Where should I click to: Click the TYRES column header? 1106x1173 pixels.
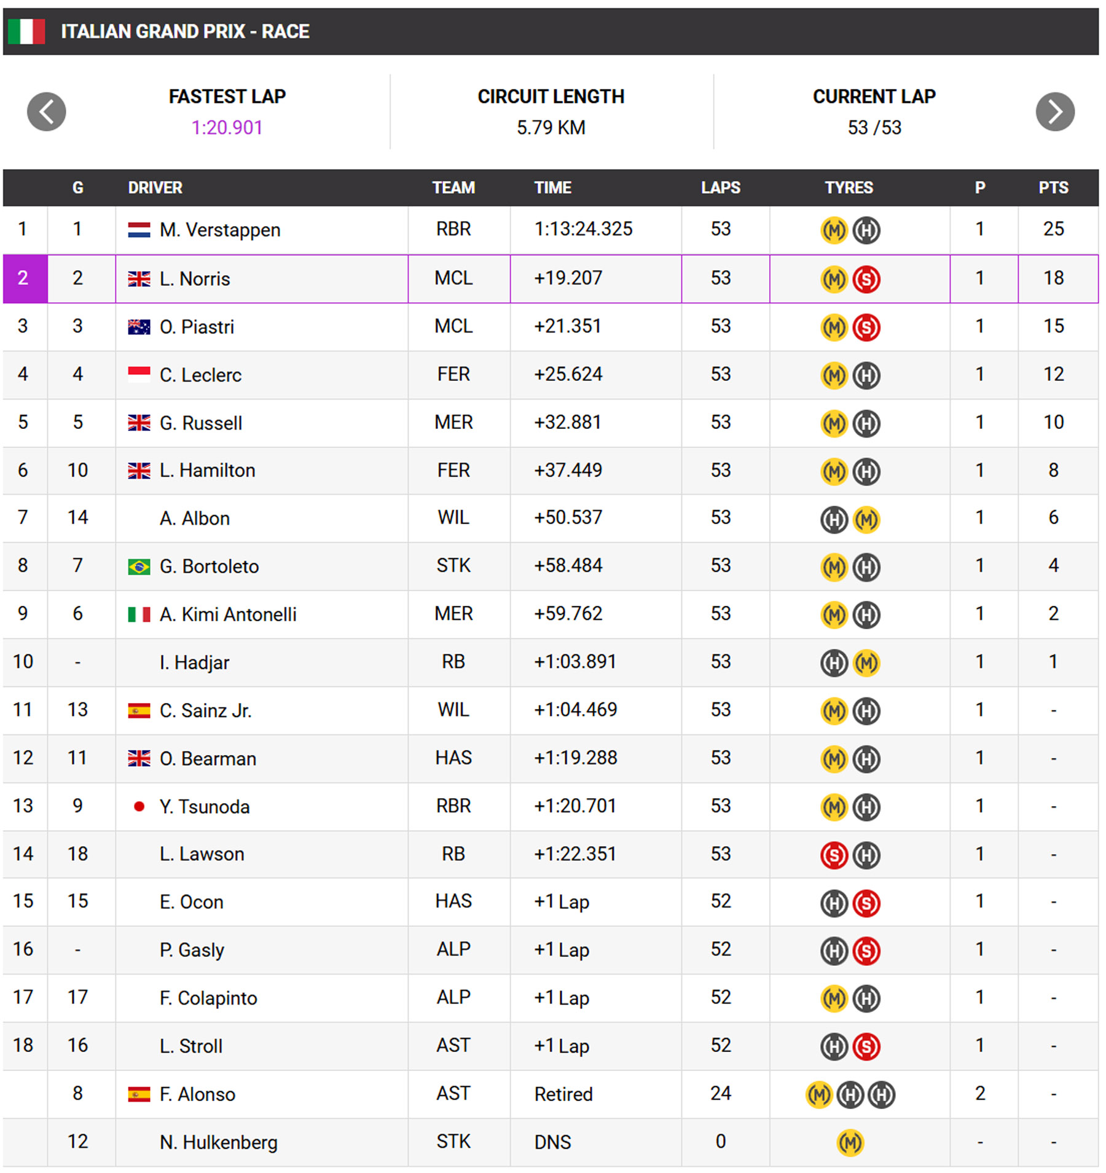click(x=848, y=187)
